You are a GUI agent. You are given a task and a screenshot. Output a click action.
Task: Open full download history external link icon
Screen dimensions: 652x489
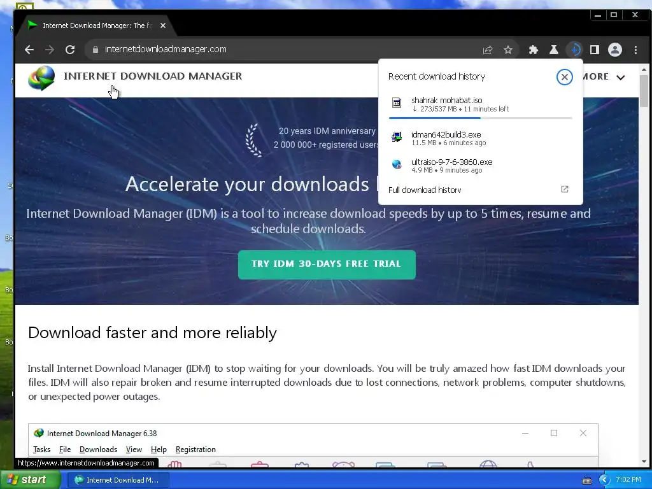[x=564, y=190]
